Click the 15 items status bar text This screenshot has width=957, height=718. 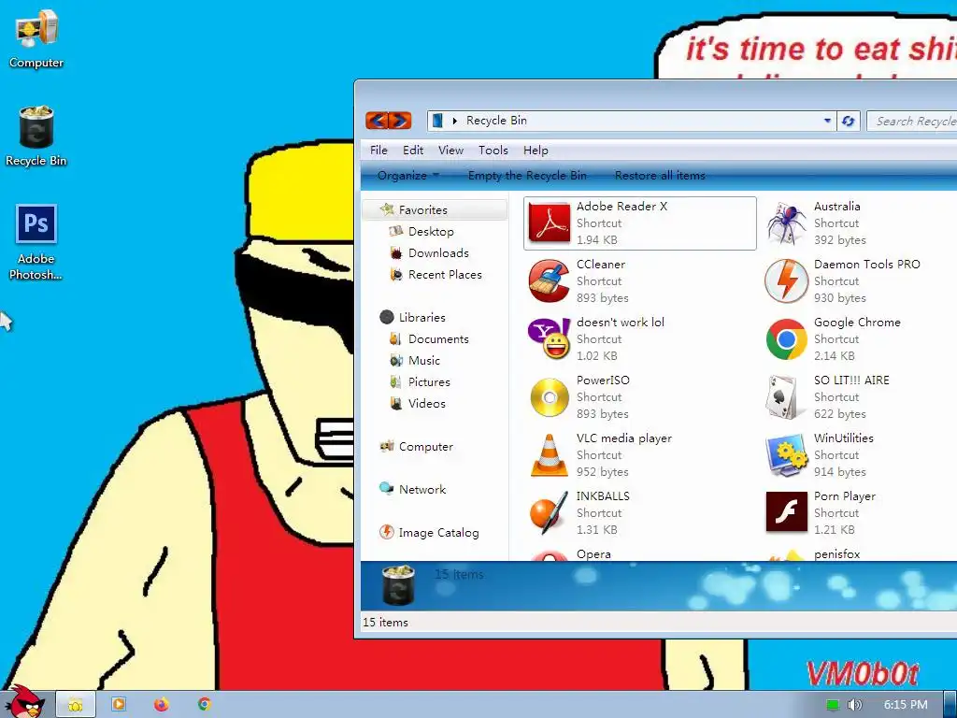coord(385,622)
